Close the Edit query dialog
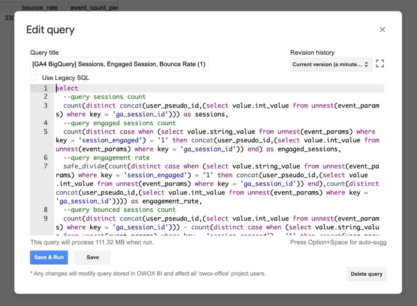This screenshot has width=417, height=306. (382, 29)
